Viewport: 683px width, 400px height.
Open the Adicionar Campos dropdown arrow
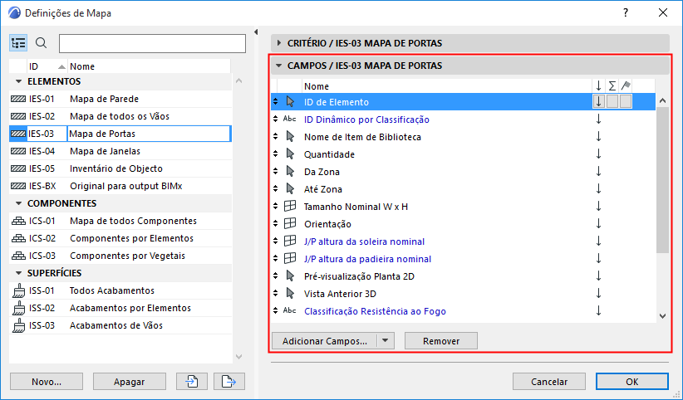[x=385, y=340]
